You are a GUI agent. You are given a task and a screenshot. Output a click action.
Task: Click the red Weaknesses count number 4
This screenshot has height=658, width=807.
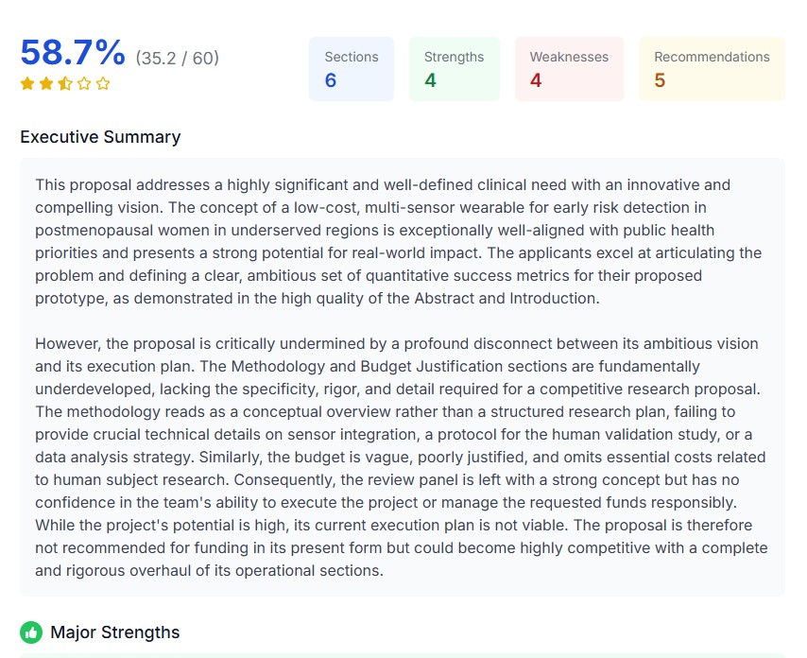(535, 79)
